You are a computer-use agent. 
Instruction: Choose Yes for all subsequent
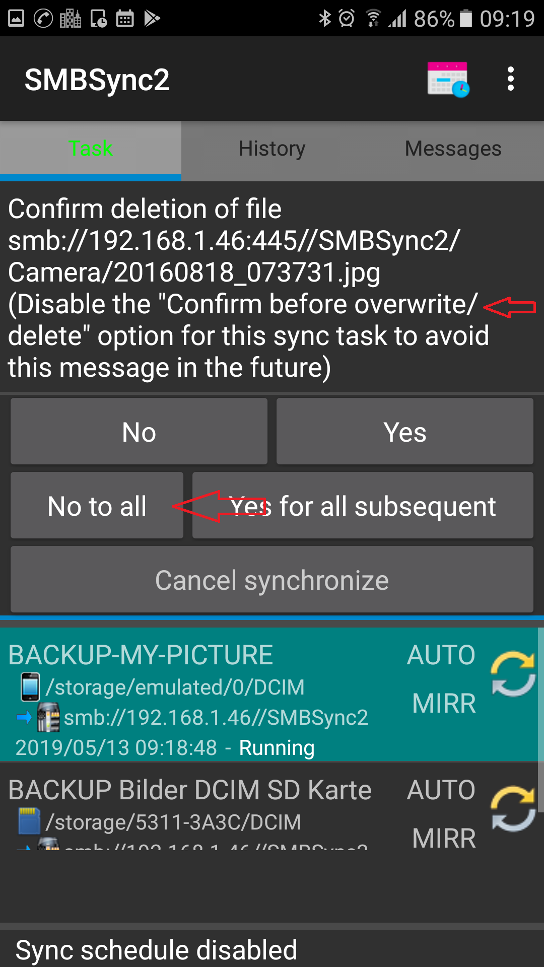click(363, 506)
